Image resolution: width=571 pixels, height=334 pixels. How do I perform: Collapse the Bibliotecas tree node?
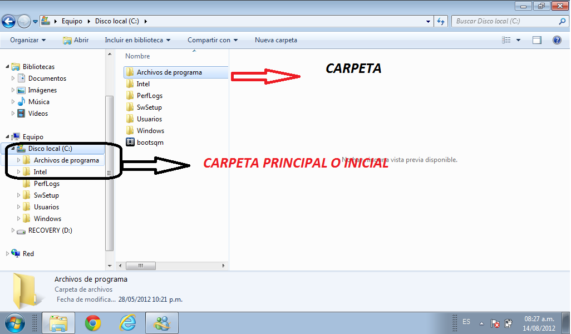coord(8,67)
